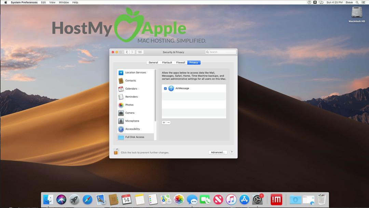This screenshot has height=208, width=369.
Task: Select Camera in the privacy list
Action: (136, 113)
